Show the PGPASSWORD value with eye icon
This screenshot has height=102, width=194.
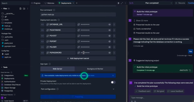[x=110, y=53]
